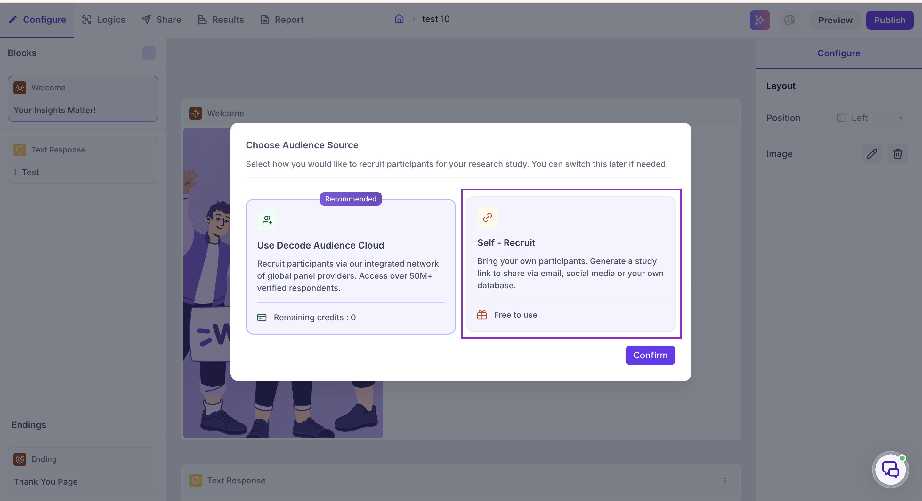Click the Ending block target icon
Image resolution: width=922 pixels, height=501 pixels.
click(x=20, y=459)
